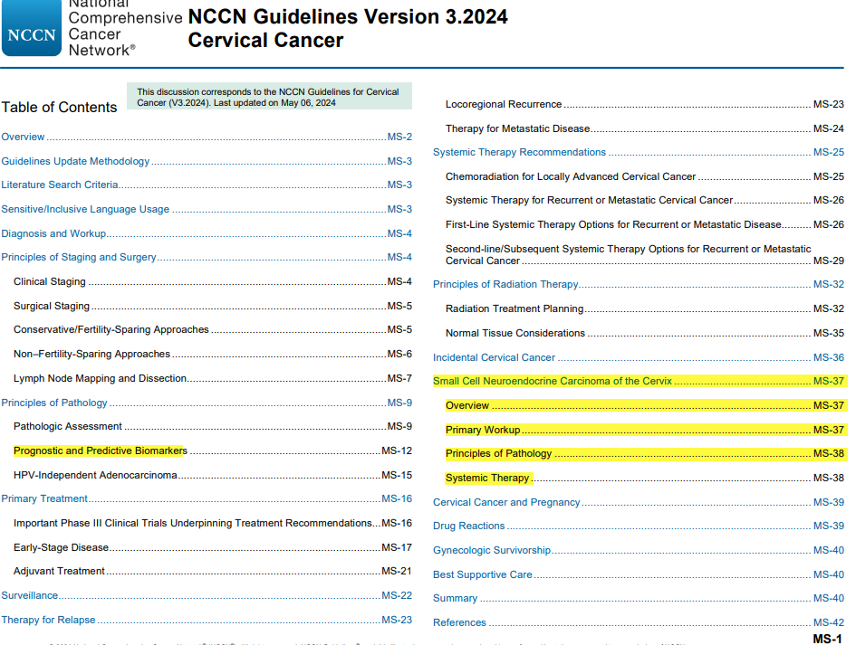
Task: Open Best Supportive Care section
Action: pyautogui.click(x=639, y=574)
